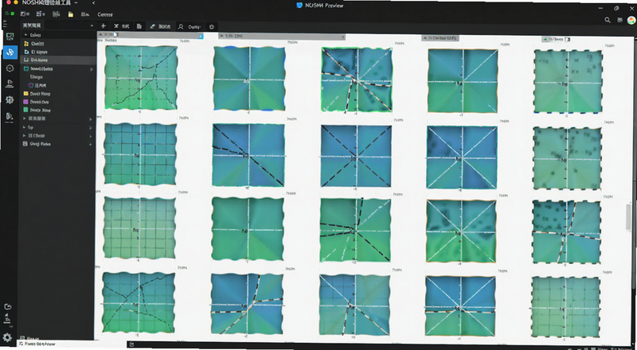The width and height of the screenshot is (637, 350).
Task: Click the small gear icon in toolbar
Action: 212,27
